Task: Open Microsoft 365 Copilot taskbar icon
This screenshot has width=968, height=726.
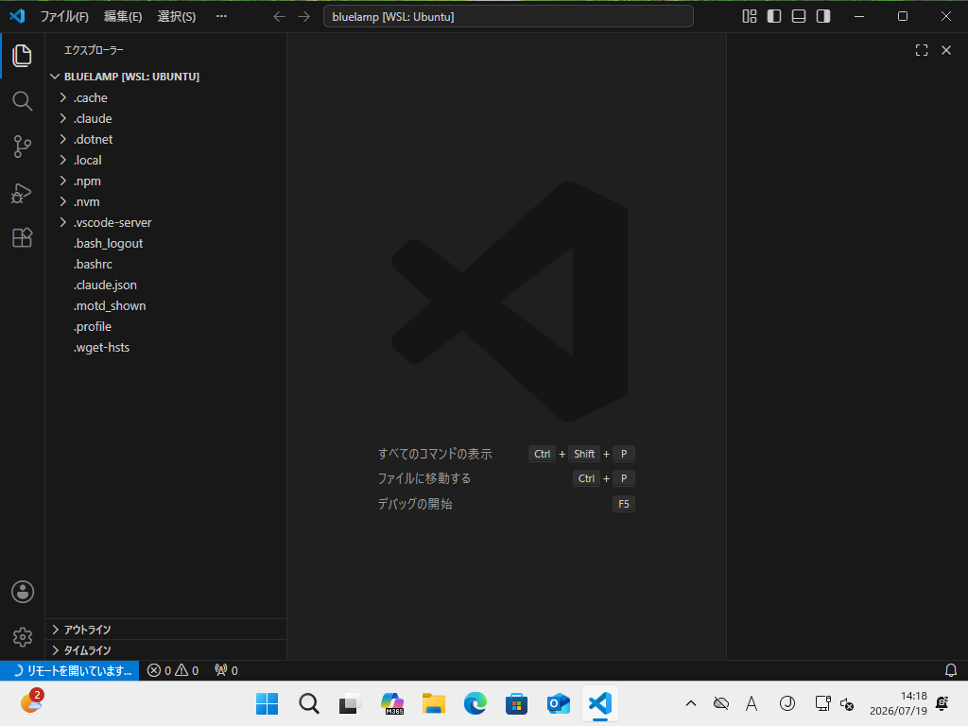Action: click(392, 703)
